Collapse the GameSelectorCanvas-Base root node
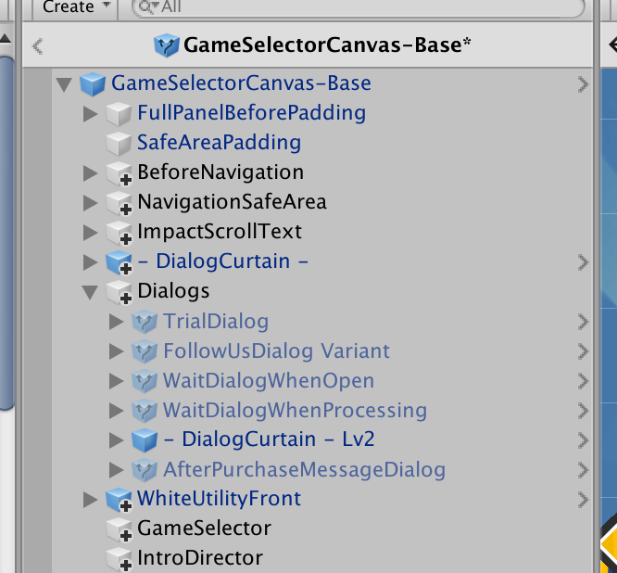This screenshot has height=573, width=617. pos(64,84)
